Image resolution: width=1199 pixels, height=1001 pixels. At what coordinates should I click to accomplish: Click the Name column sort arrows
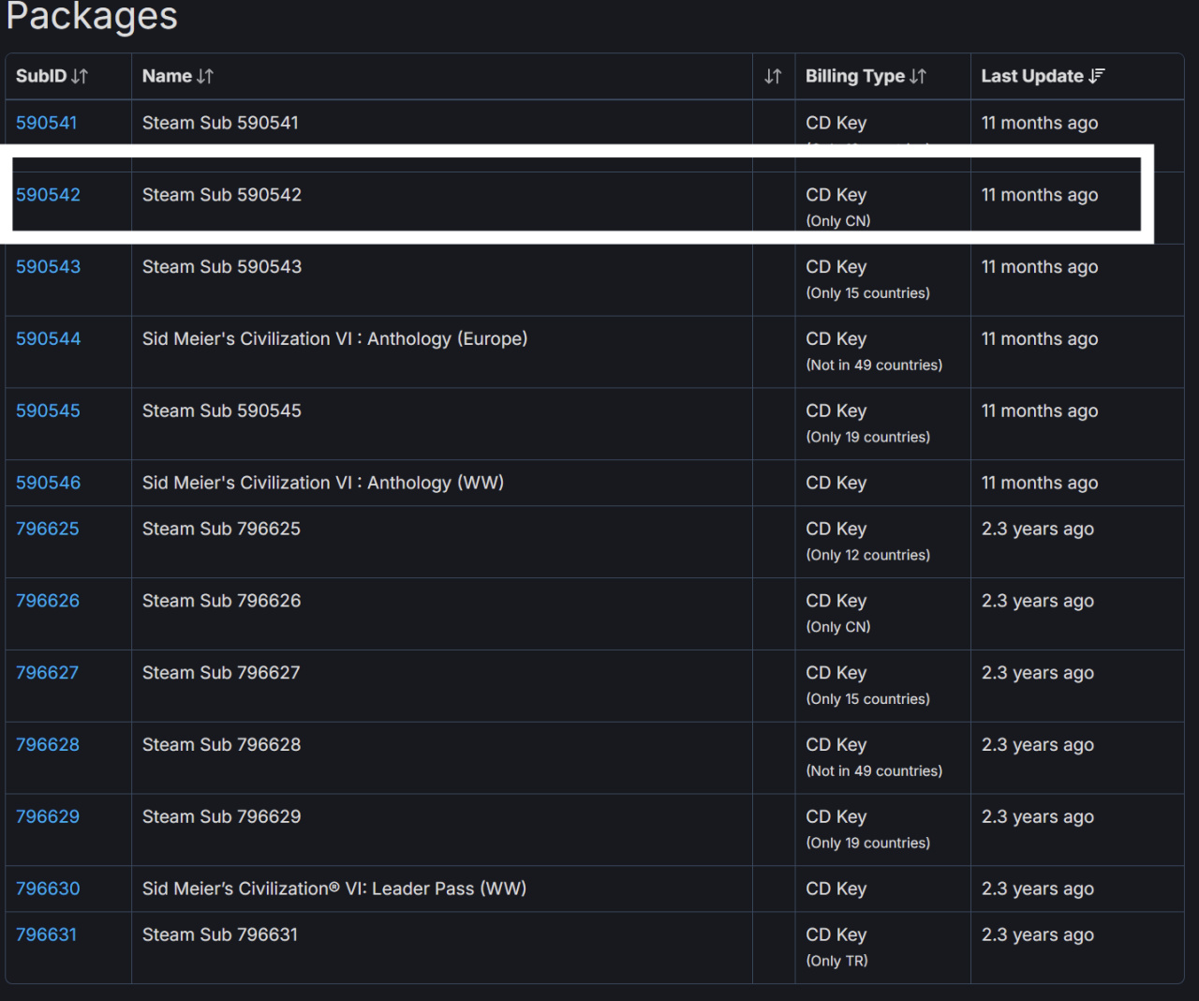coord(205,77)
